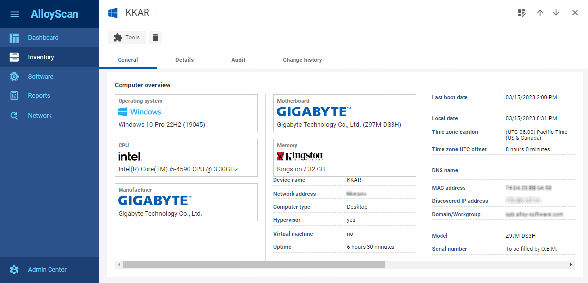588x283 pixels.
Task: Select the Inventory server icon
Action: pyautogui.click(x=14, y=57)
